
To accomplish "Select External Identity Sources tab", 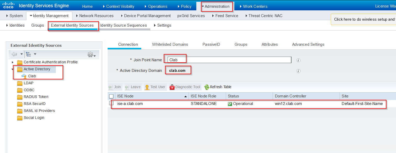I will (72, 25).
